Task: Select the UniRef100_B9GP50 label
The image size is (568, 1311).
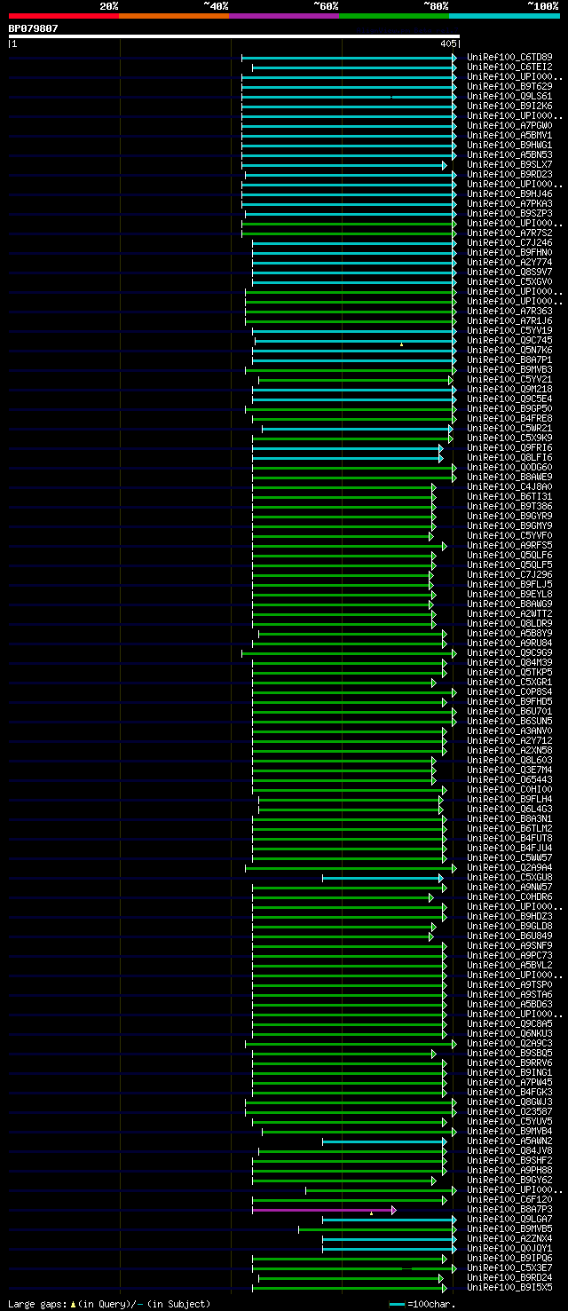Action: (509, 408)
